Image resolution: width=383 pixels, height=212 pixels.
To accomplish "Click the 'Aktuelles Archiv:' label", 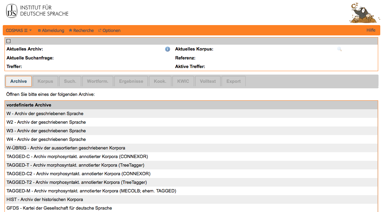I will tap(25, 49).
